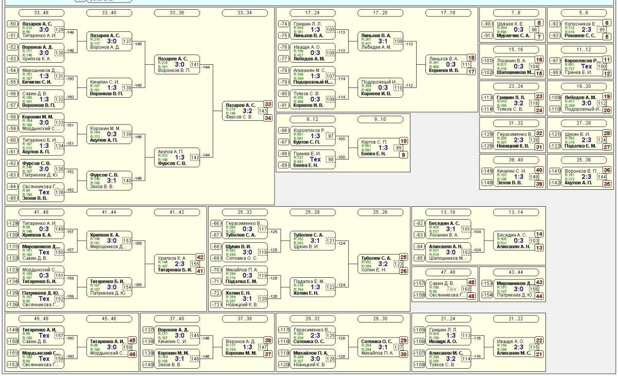
Task: Select seed slot -74
Action: tap(284, 24)
